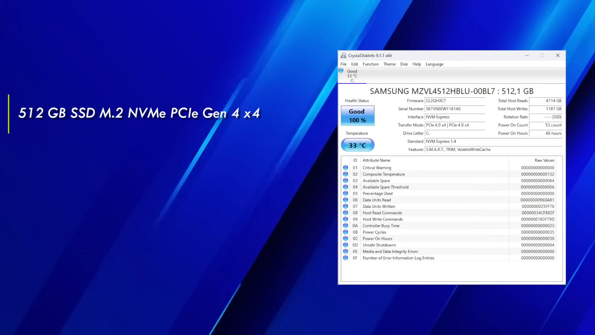Click the 33 °C temperature button
This screenshot has width=595, height=335.
(x=357, y=145)
